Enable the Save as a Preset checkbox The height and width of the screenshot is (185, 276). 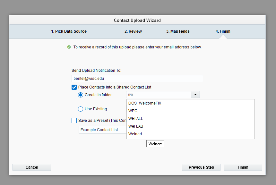pyautogui.click(x=74, y=121)
